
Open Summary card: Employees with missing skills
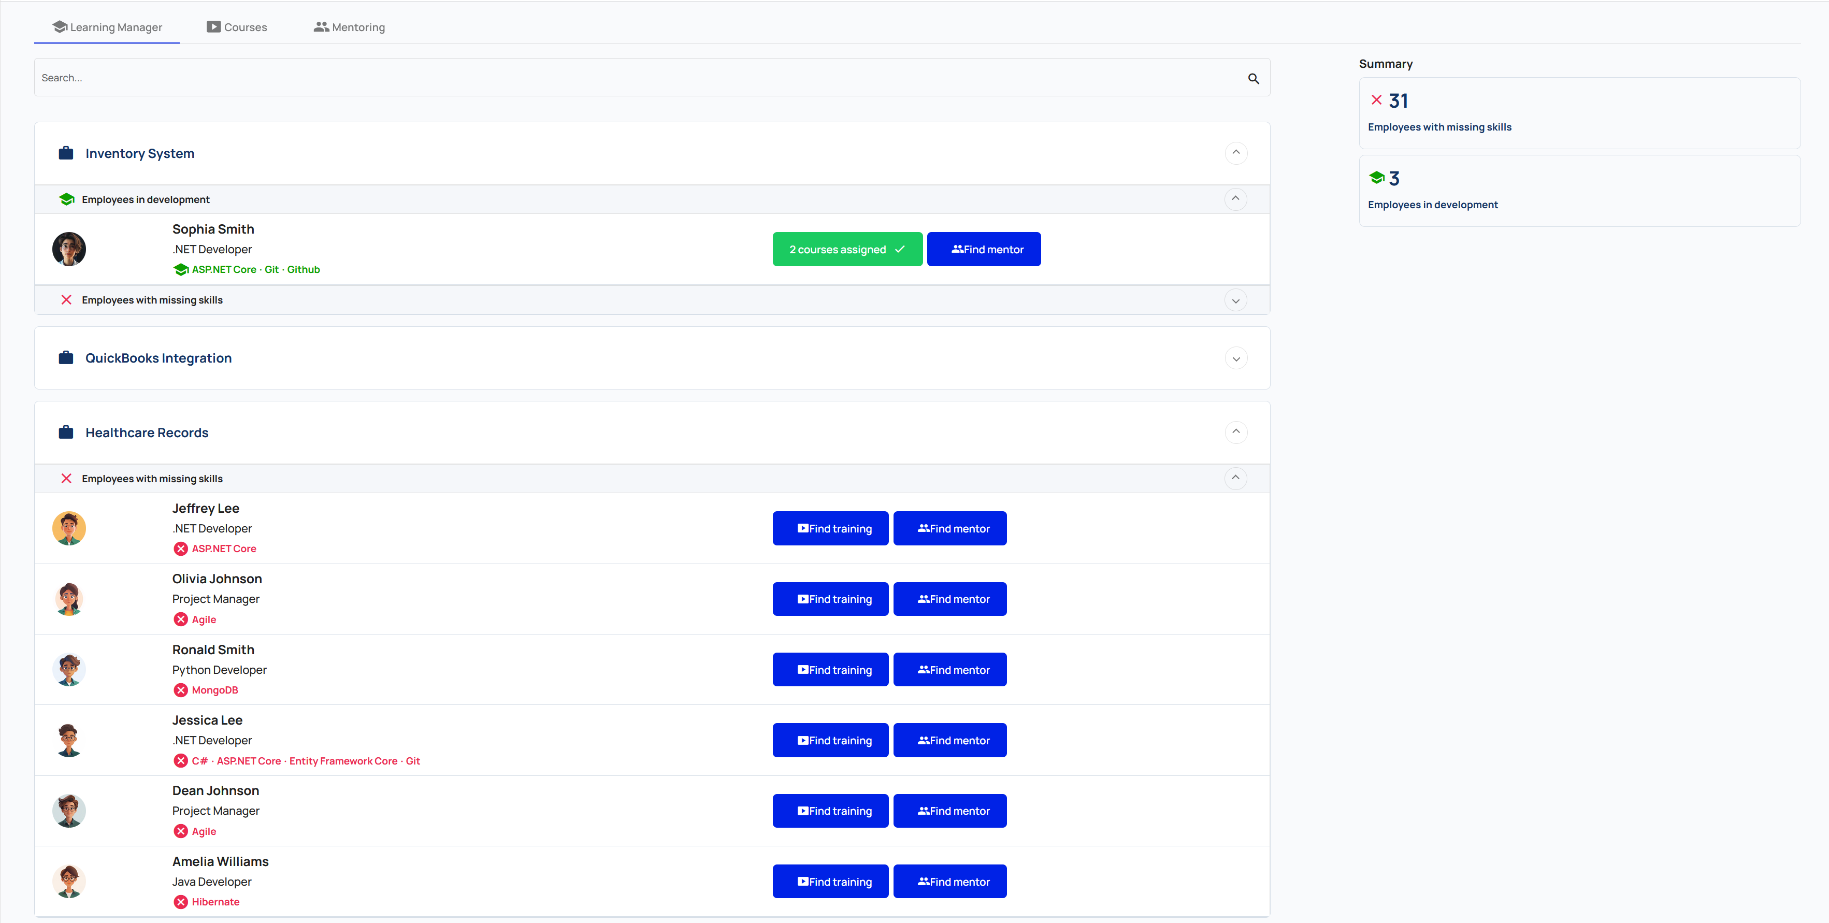pos(1579,113)
